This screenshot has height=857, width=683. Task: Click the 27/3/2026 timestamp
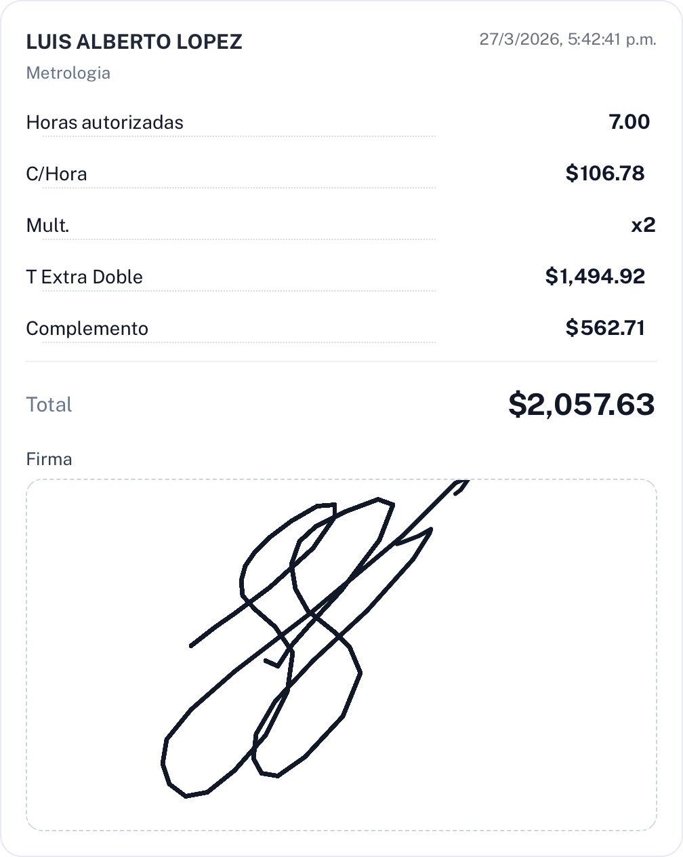coord(567,39)
